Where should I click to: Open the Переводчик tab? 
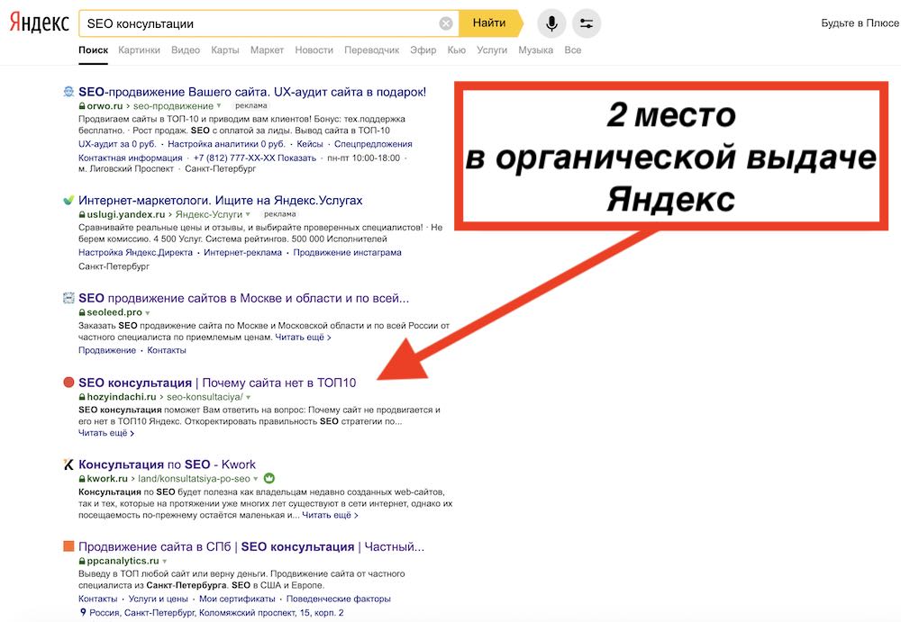[372, 50]
